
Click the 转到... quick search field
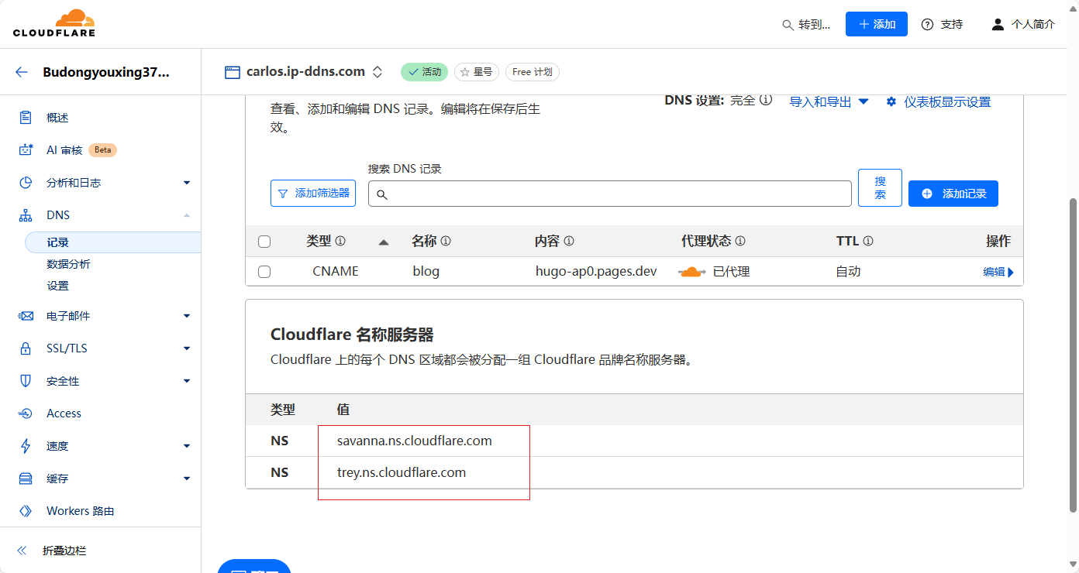806,25
